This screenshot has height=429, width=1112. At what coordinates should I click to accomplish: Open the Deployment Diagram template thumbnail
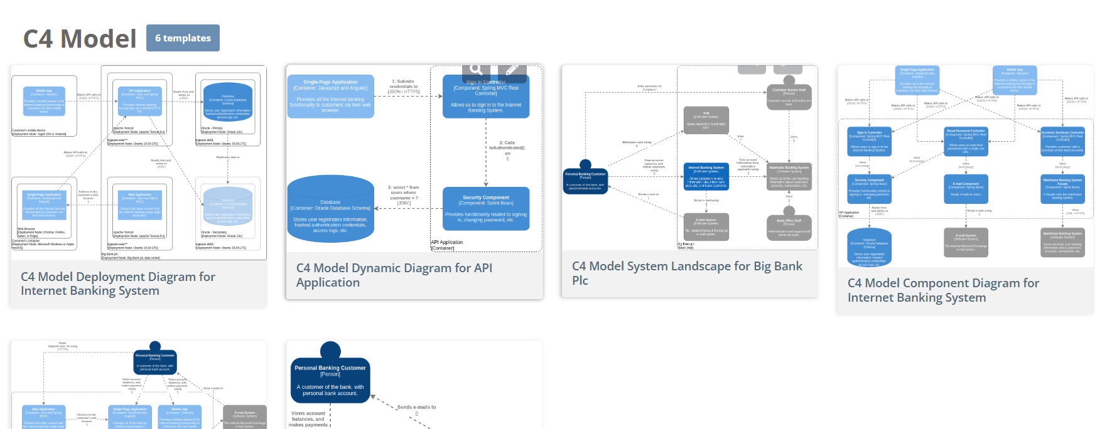[139, 162]
